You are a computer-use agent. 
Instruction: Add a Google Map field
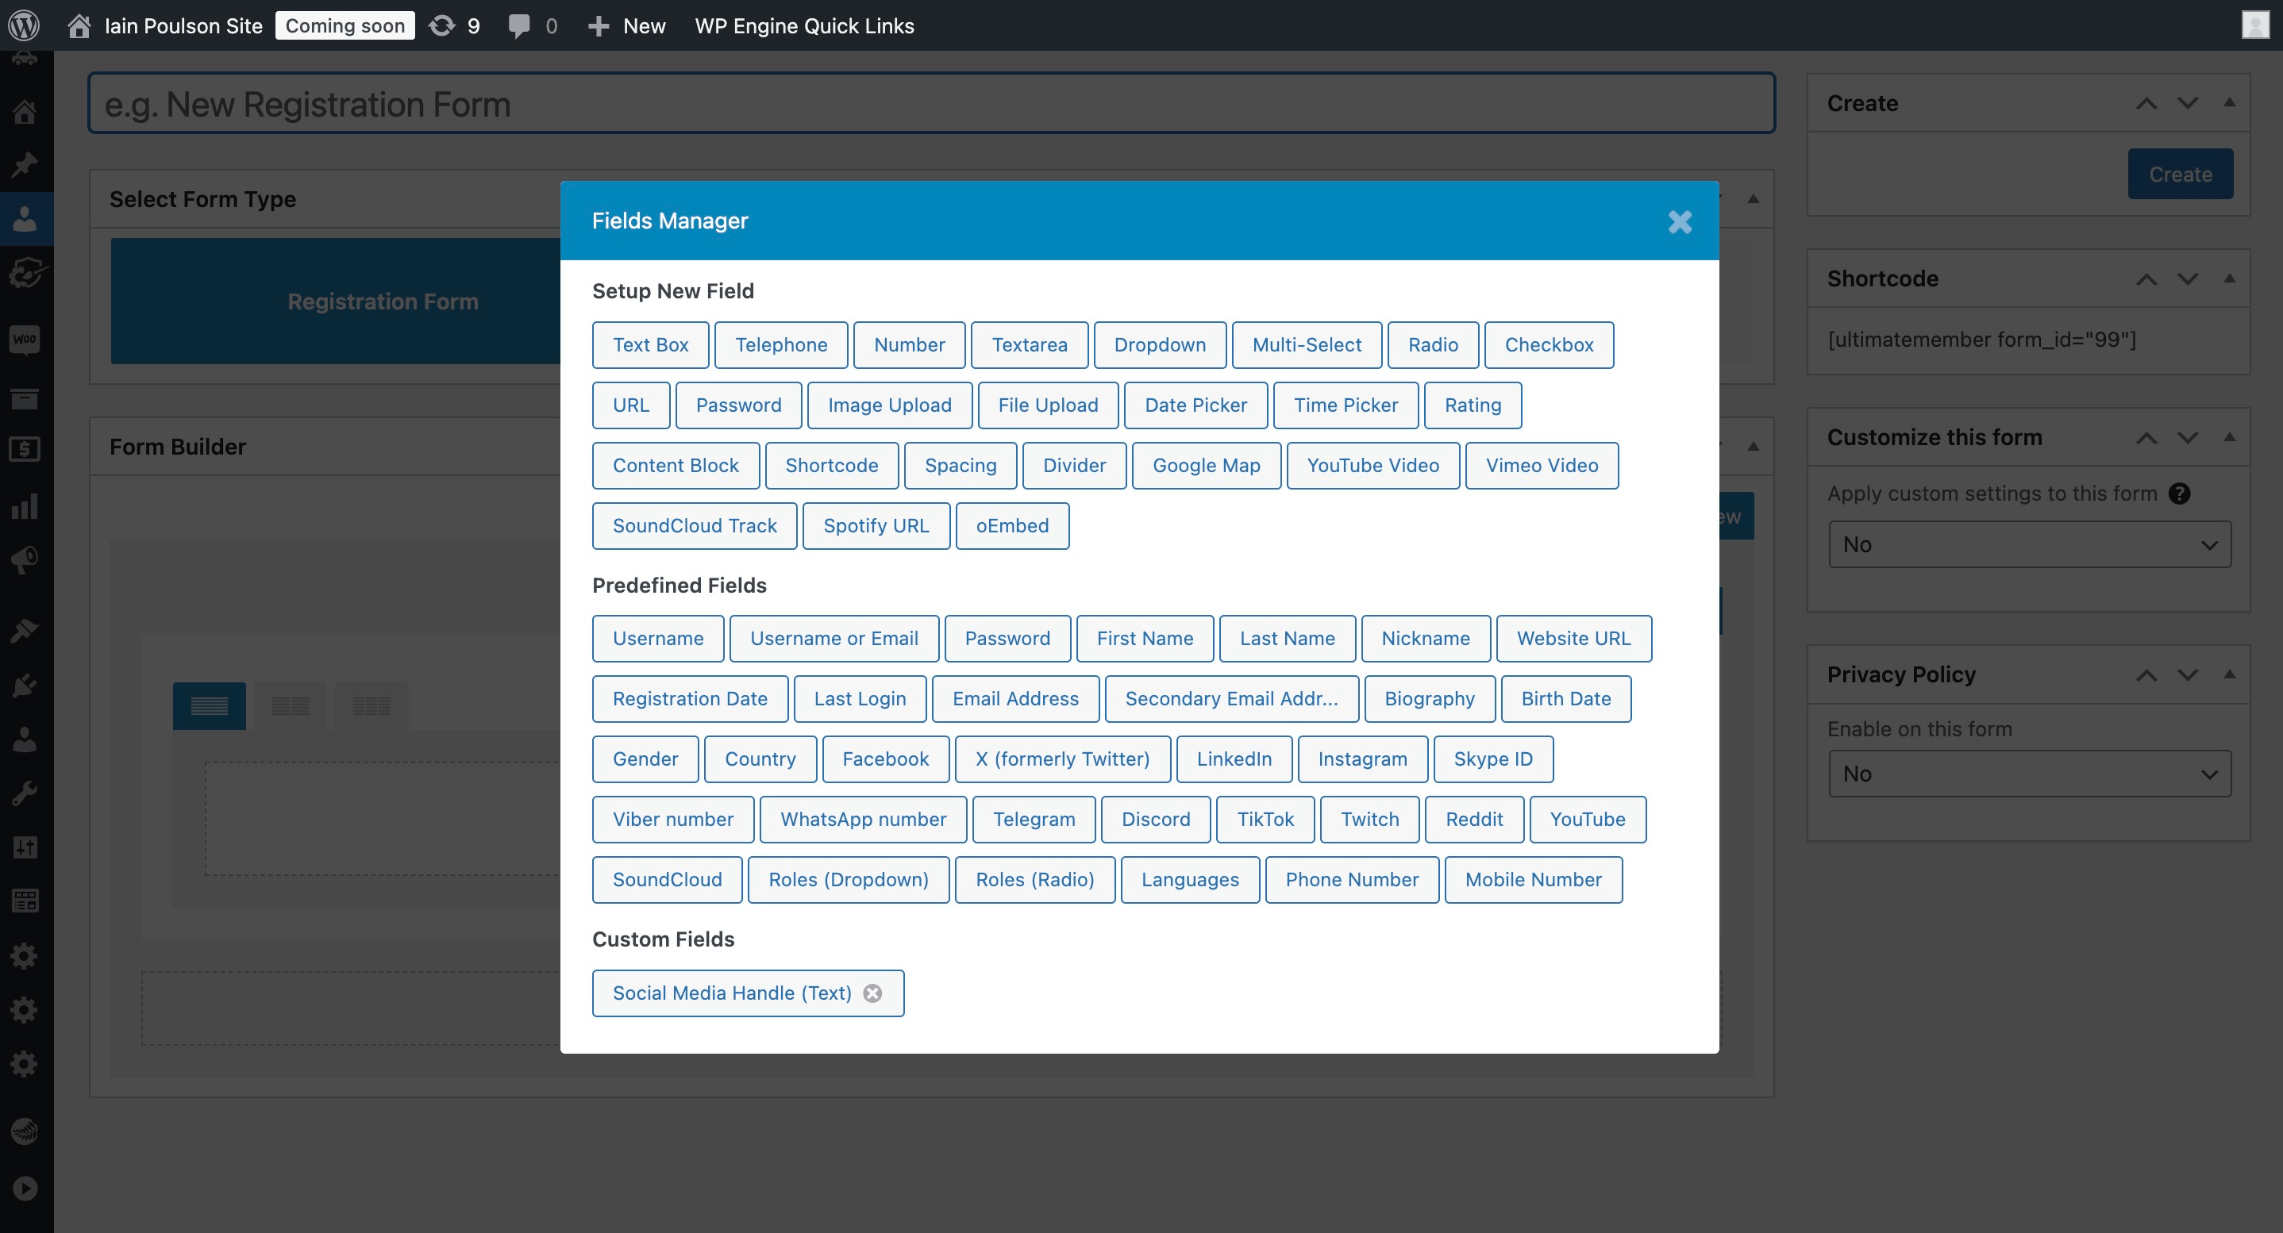1207,465
